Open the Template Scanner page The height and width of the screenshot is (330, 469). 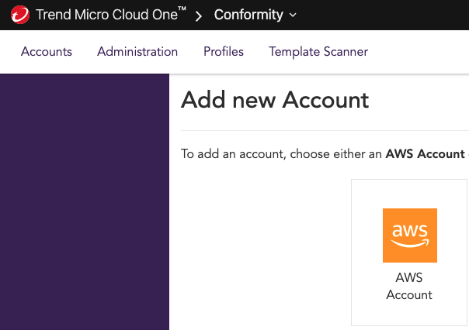click(x=318, y=52)
